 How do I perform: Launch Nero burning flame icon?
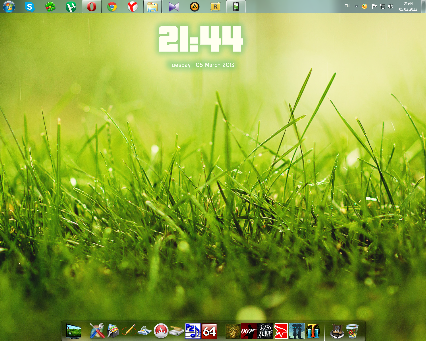pyautogui.click(x=161, y=331)
